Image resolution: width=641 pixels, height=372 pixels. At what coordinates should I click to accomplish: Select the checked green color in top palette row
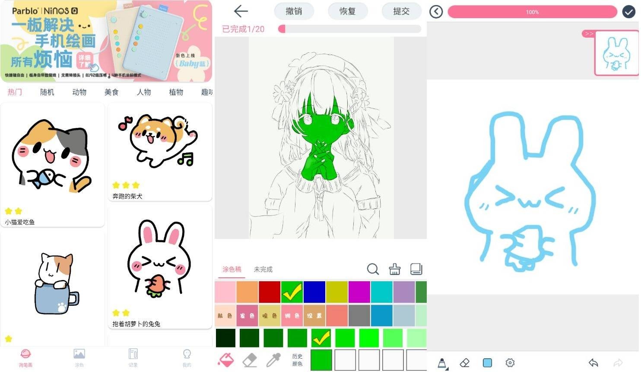coord(292,292)
